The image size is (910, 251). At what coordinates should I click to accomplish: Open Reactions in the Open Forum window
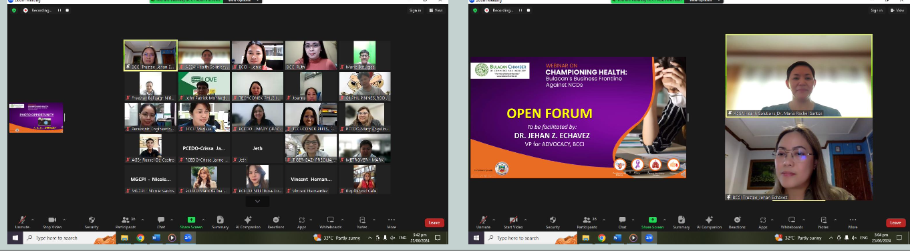click(x=737, y=220)
